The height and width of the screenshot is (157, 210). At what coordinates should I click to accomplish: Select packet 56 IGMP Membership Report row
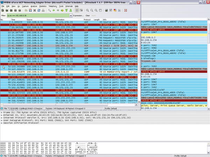coord(69,72)
